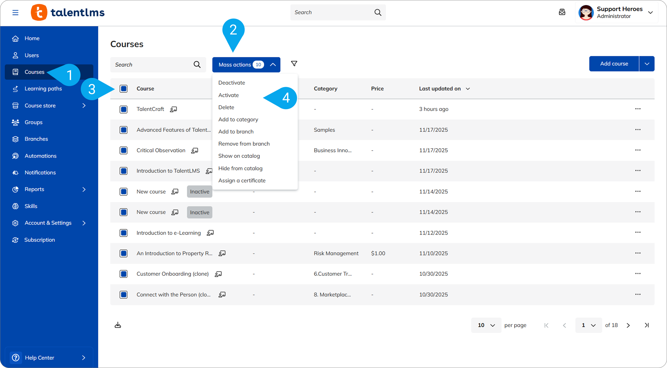Click three-dots options for TalentCraft row

[x=637, y=109]
